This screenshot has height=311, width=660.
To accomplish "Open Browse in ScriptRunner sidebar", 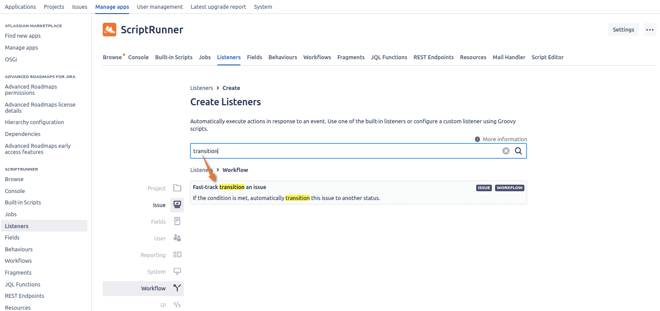I will click(14, 179).
